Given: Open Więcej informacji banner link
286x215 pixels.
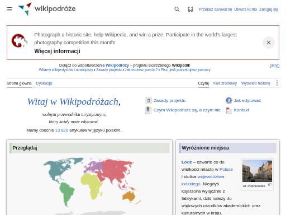Looking at the screenshot, I should 58,51.
